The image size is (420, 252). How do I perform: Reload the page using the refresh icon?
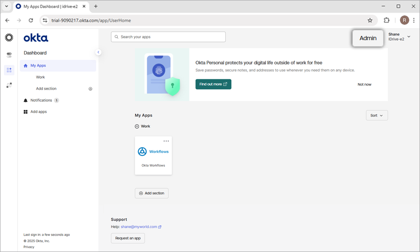[x=31, y=20]
